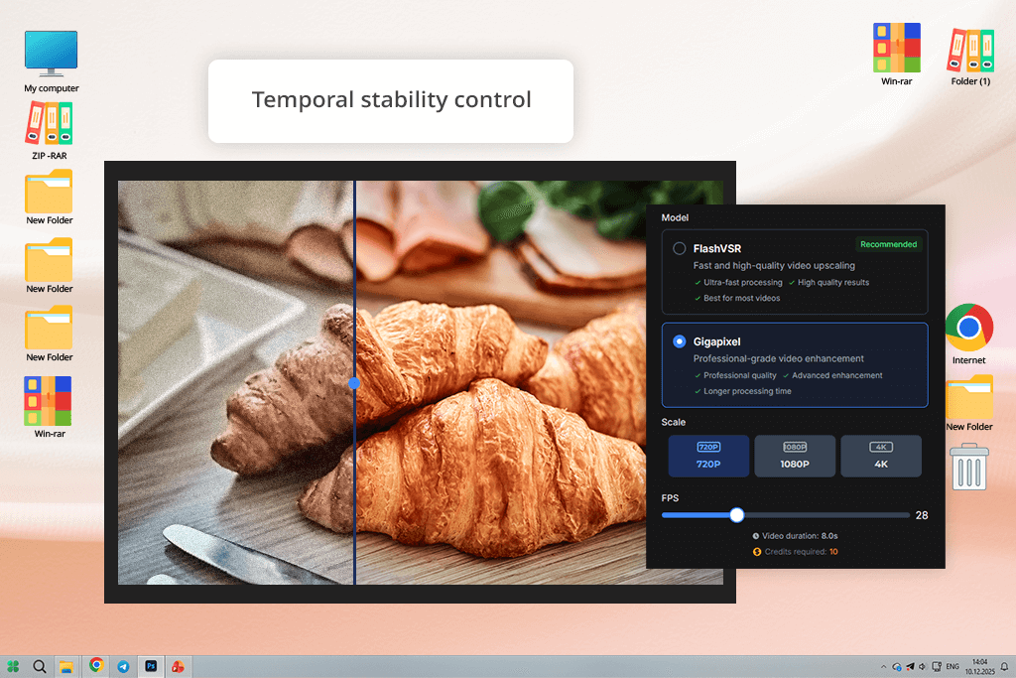The width and height of the screenshot is (1016, 678).
Task: Click the "Credits required: 10" text
Action: pyautogui.click(x=801, y=552)
